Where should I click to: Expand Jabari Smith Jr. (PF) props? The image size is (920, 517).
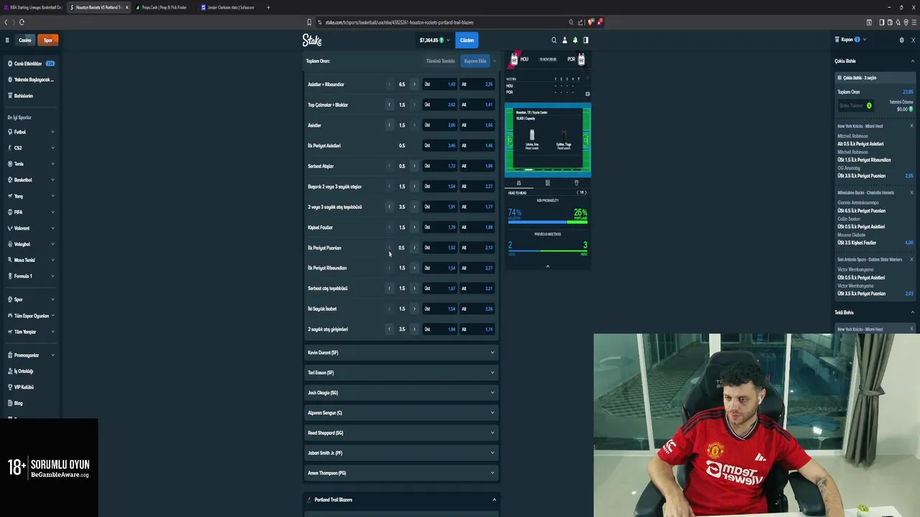point(401,453)
